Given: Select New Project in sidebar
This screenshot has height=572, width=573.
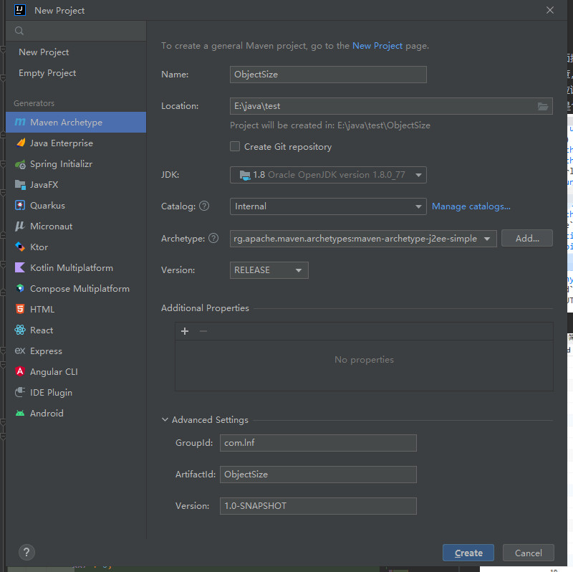Looking at the screenshot, I should click(x=44, y=52).
